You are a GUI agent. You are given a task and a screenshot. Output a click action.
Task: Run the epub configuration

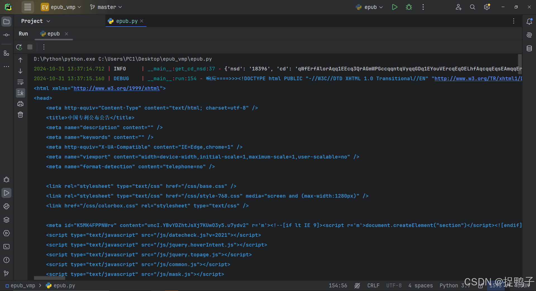click(394, 7)
